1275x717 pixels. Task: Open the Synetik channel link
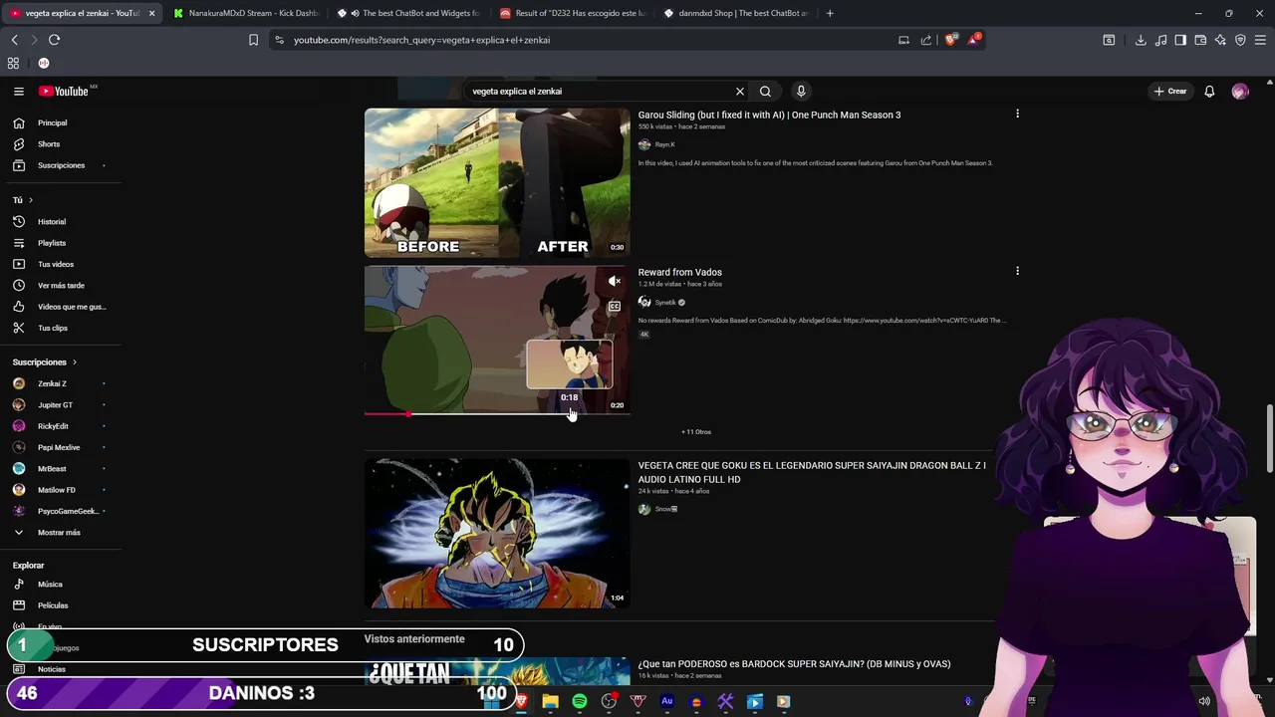click(665, 302)
